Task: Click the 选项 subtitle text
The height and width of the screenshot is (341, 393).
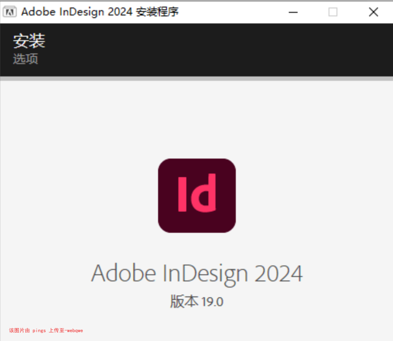Action: [x=25, y=59]
